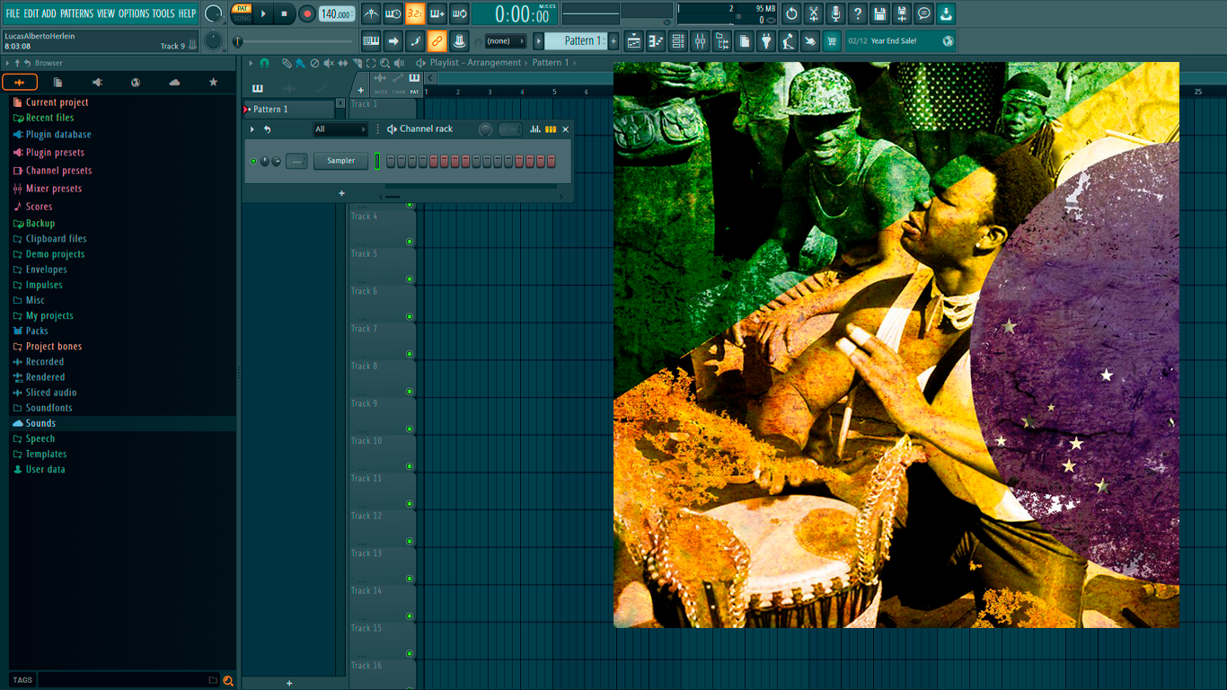Click the 140.000 tempo field

(337, 13)
